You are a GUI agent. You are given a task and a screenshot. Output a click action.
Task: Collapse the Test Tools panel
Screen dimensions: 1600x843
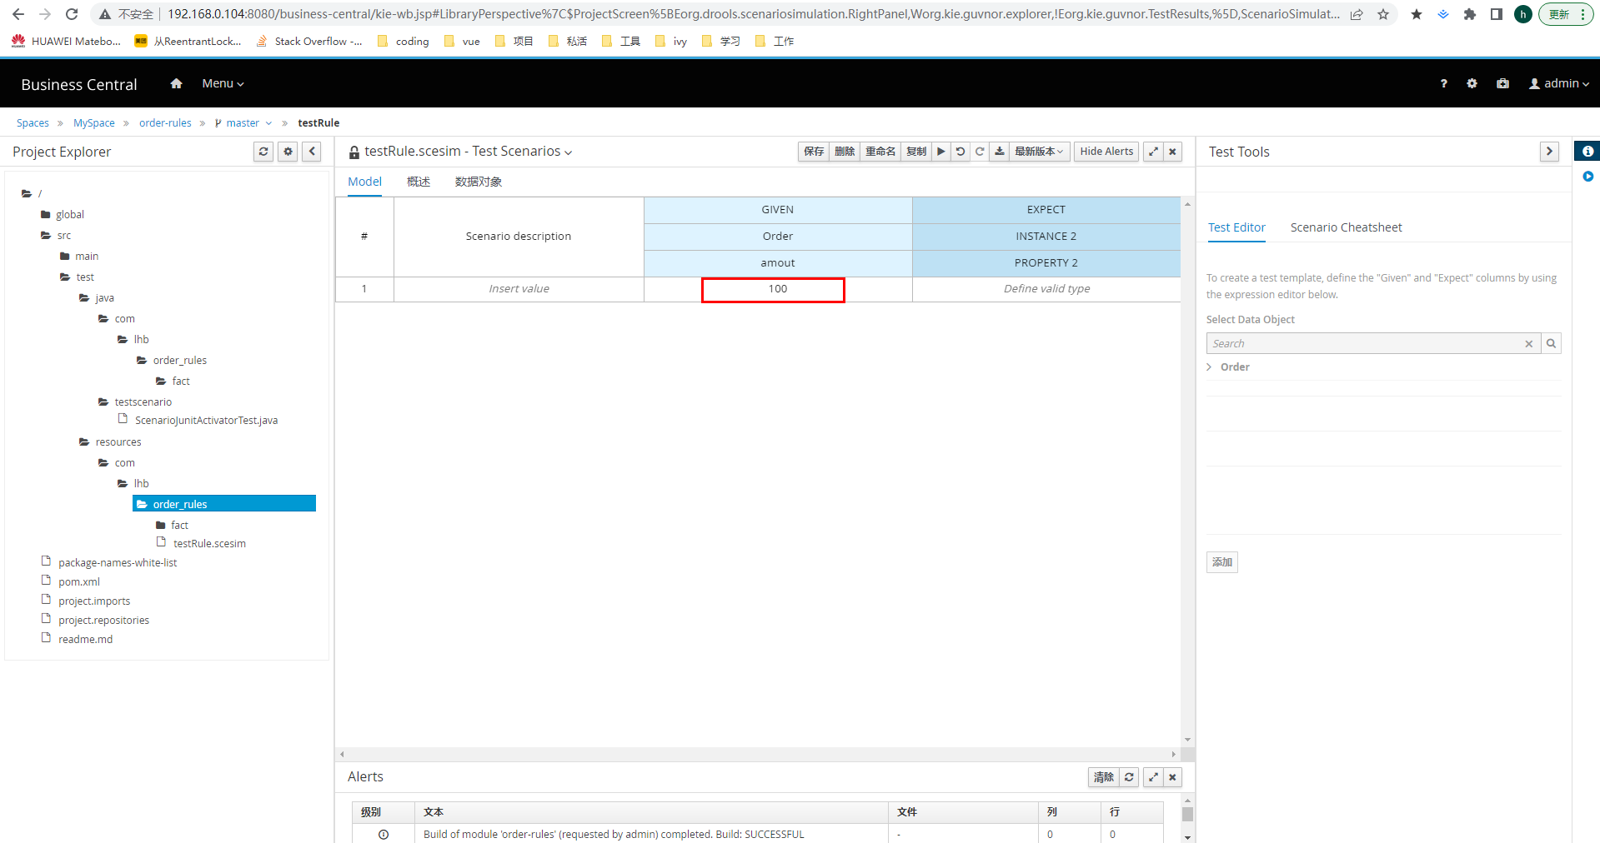click(x=1549, y=152)
